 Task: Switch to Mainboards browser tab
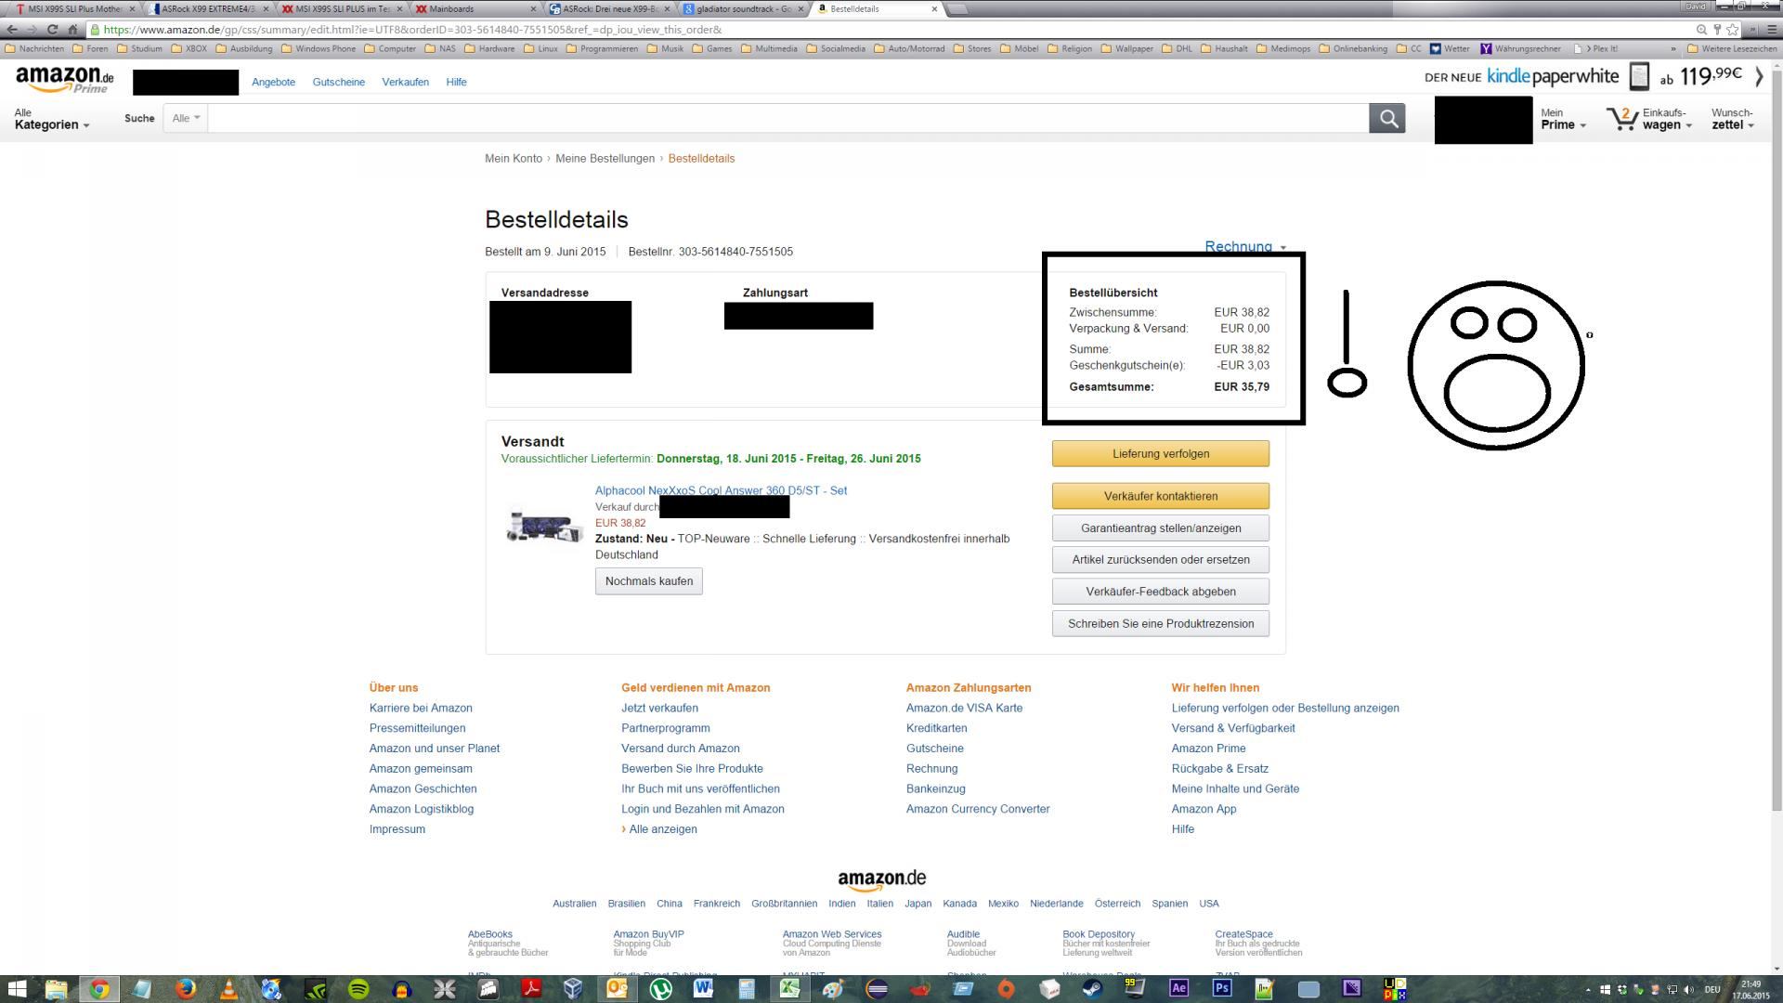(475, 9)
